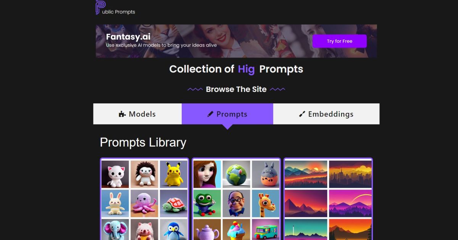Screen dimensions: 458x240
Task: Select the Totoro clay figure thumbnail
Action: coord(266,174)
